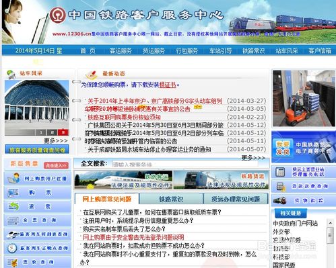Viewport: 336px width, 268px height.
Task: Open the 铁路客运 法律法规及规范性文件 banner
Action: [x=123, y=180]
